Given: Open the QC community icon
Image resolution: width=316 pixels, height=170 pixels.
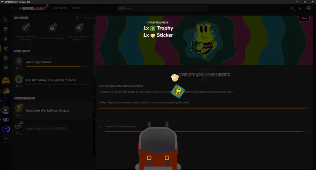Looking at the screenshot, I should [x=6, y=119].
